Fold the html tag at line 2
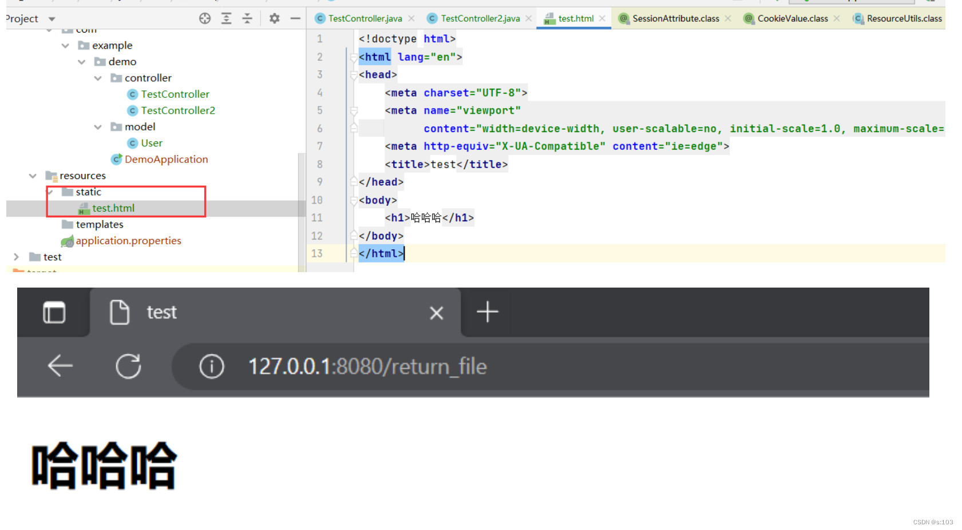Viewport: 962px width, 530px height. 354,57
